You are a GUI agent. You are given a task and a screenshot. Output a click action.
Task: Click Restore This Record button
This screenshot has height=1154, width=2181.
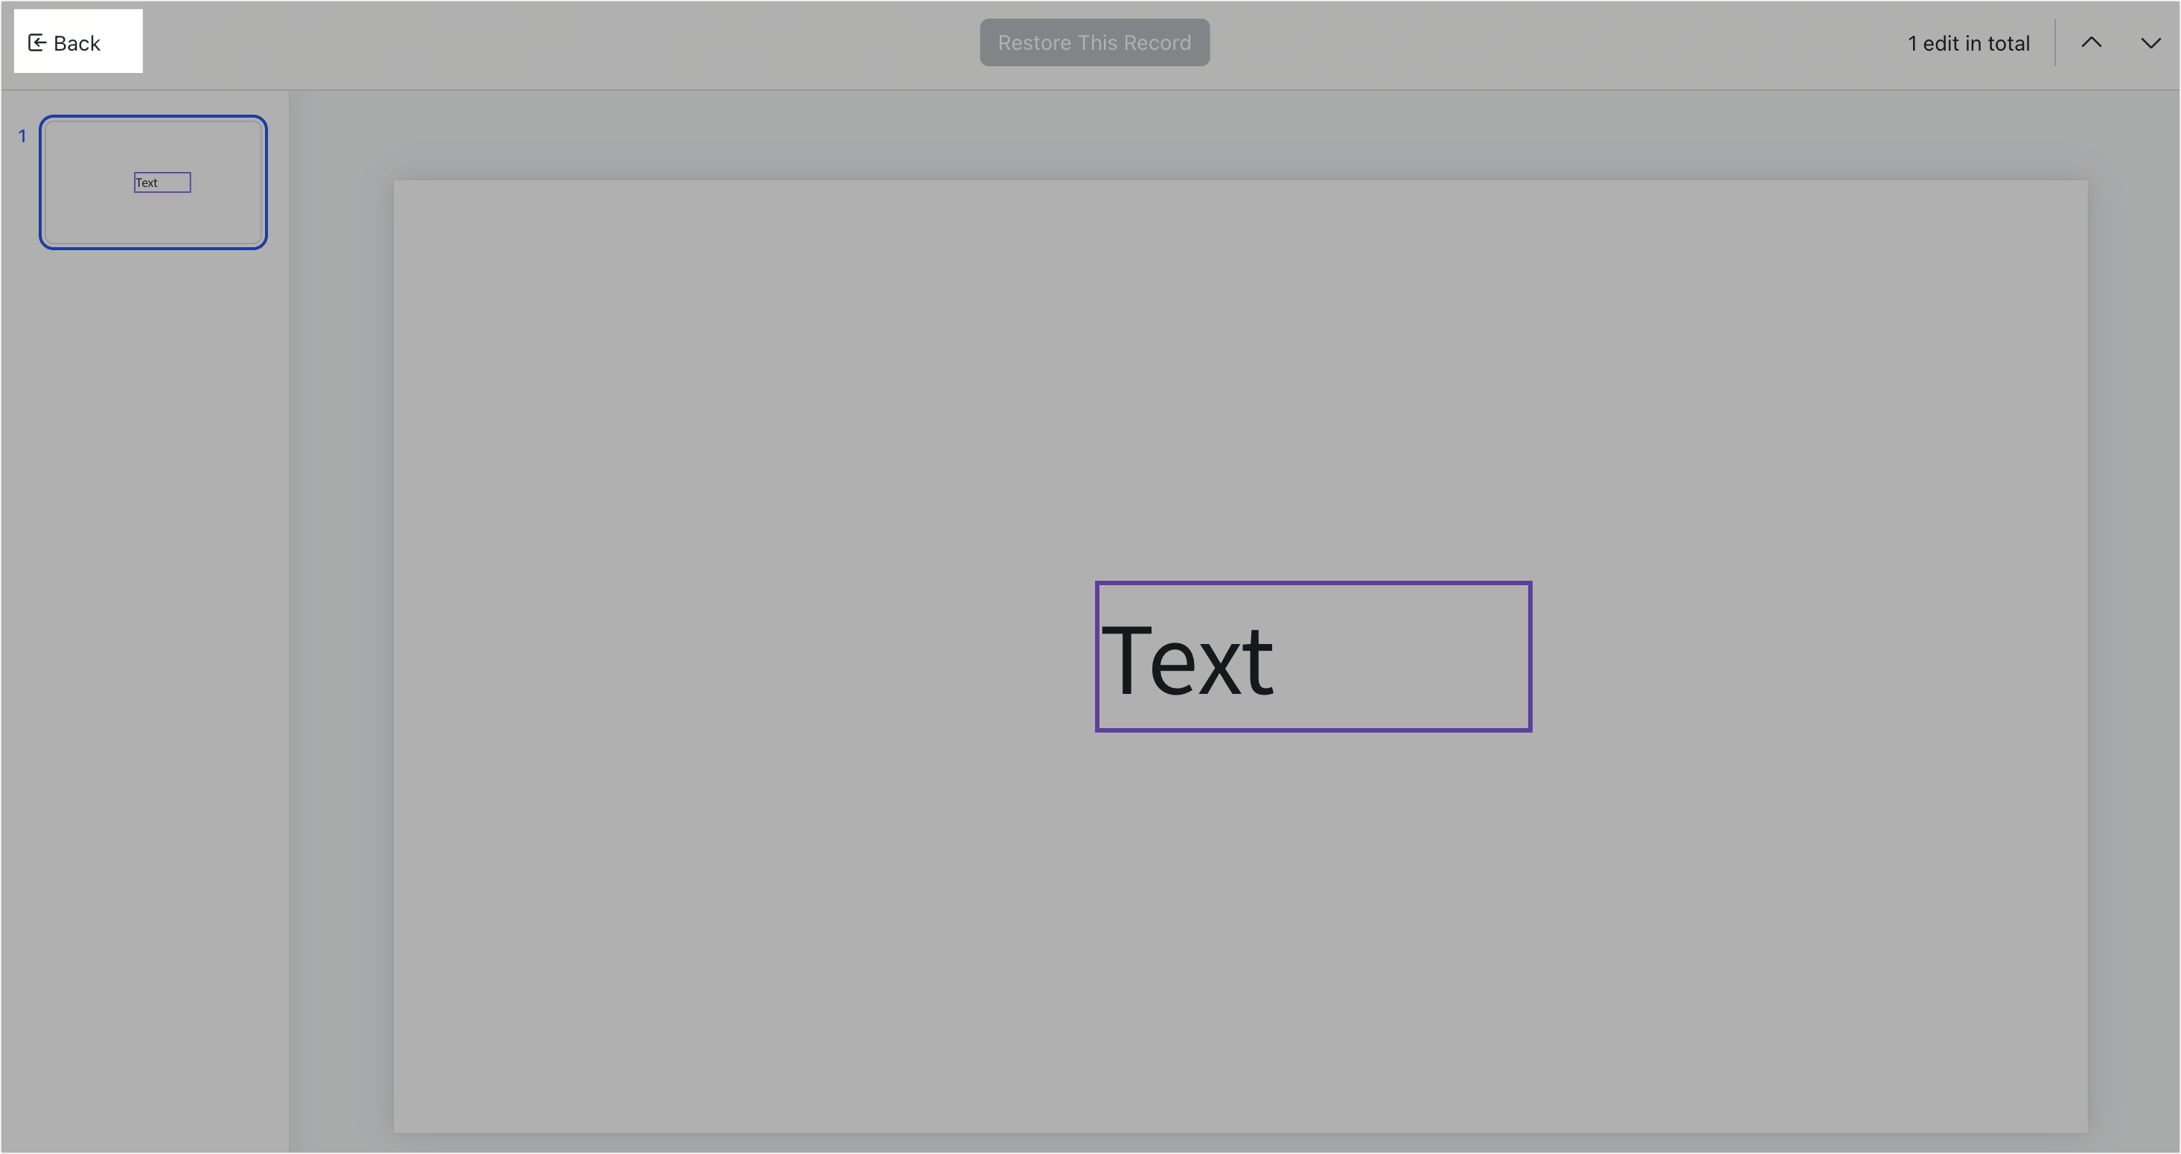tap(1094, 42)
